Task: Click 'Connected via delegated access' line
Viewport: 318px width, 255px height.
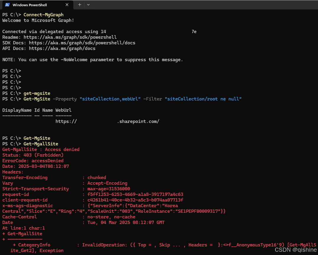Action: [99, 31]
